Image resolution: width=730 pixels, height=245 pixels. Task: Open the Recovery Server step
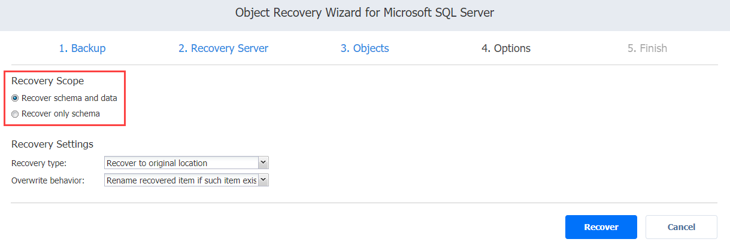click(223, 48)
